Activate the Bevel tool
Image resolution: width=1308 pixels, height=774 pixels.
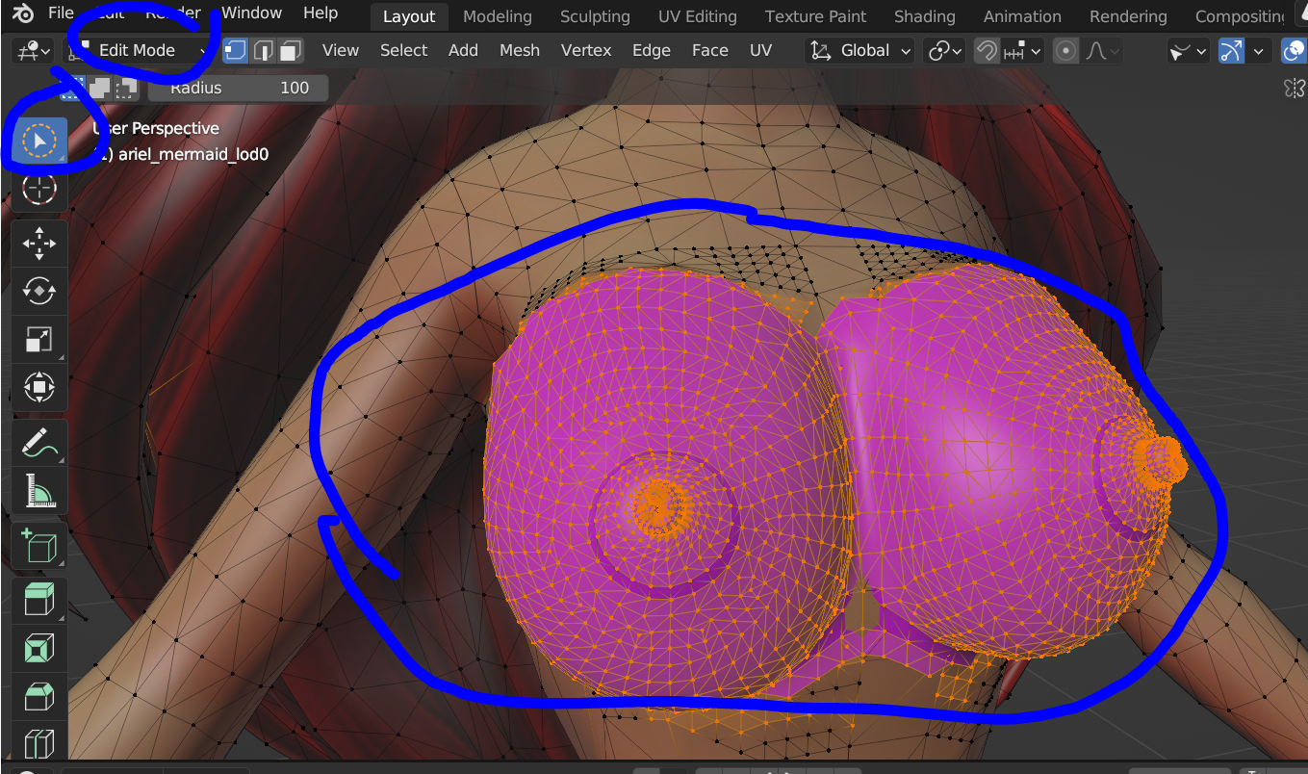click(x=39, y=697)
